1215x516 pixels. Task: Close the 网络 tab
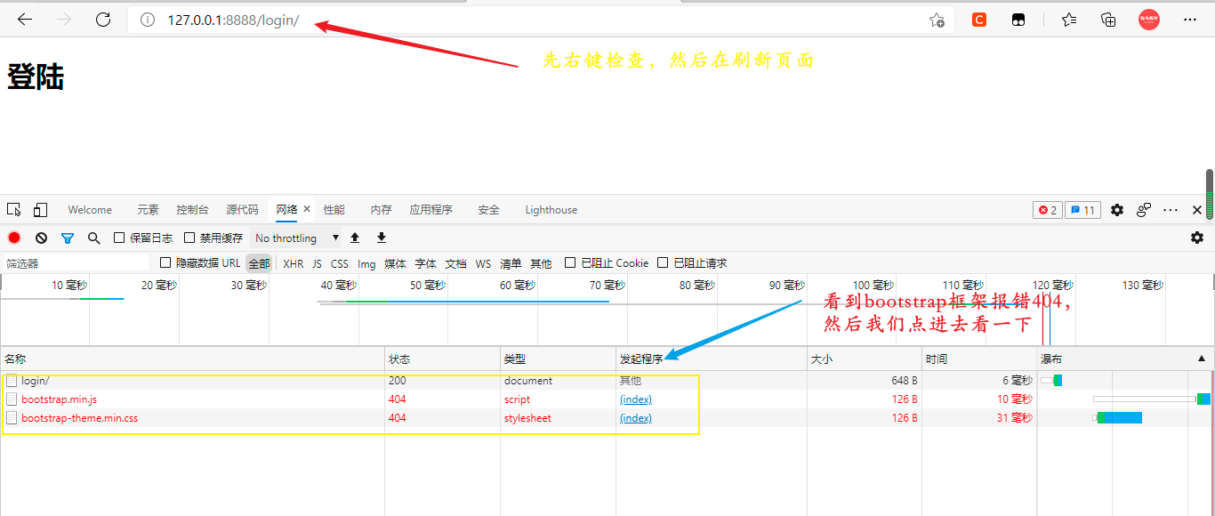[307, 209]
